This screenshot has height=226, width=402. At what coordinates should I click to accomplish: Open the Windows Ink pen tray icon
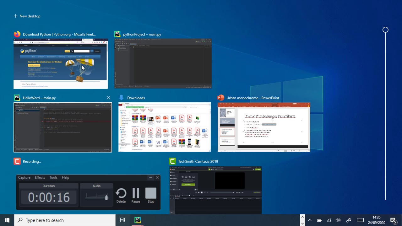pos(348,220)
